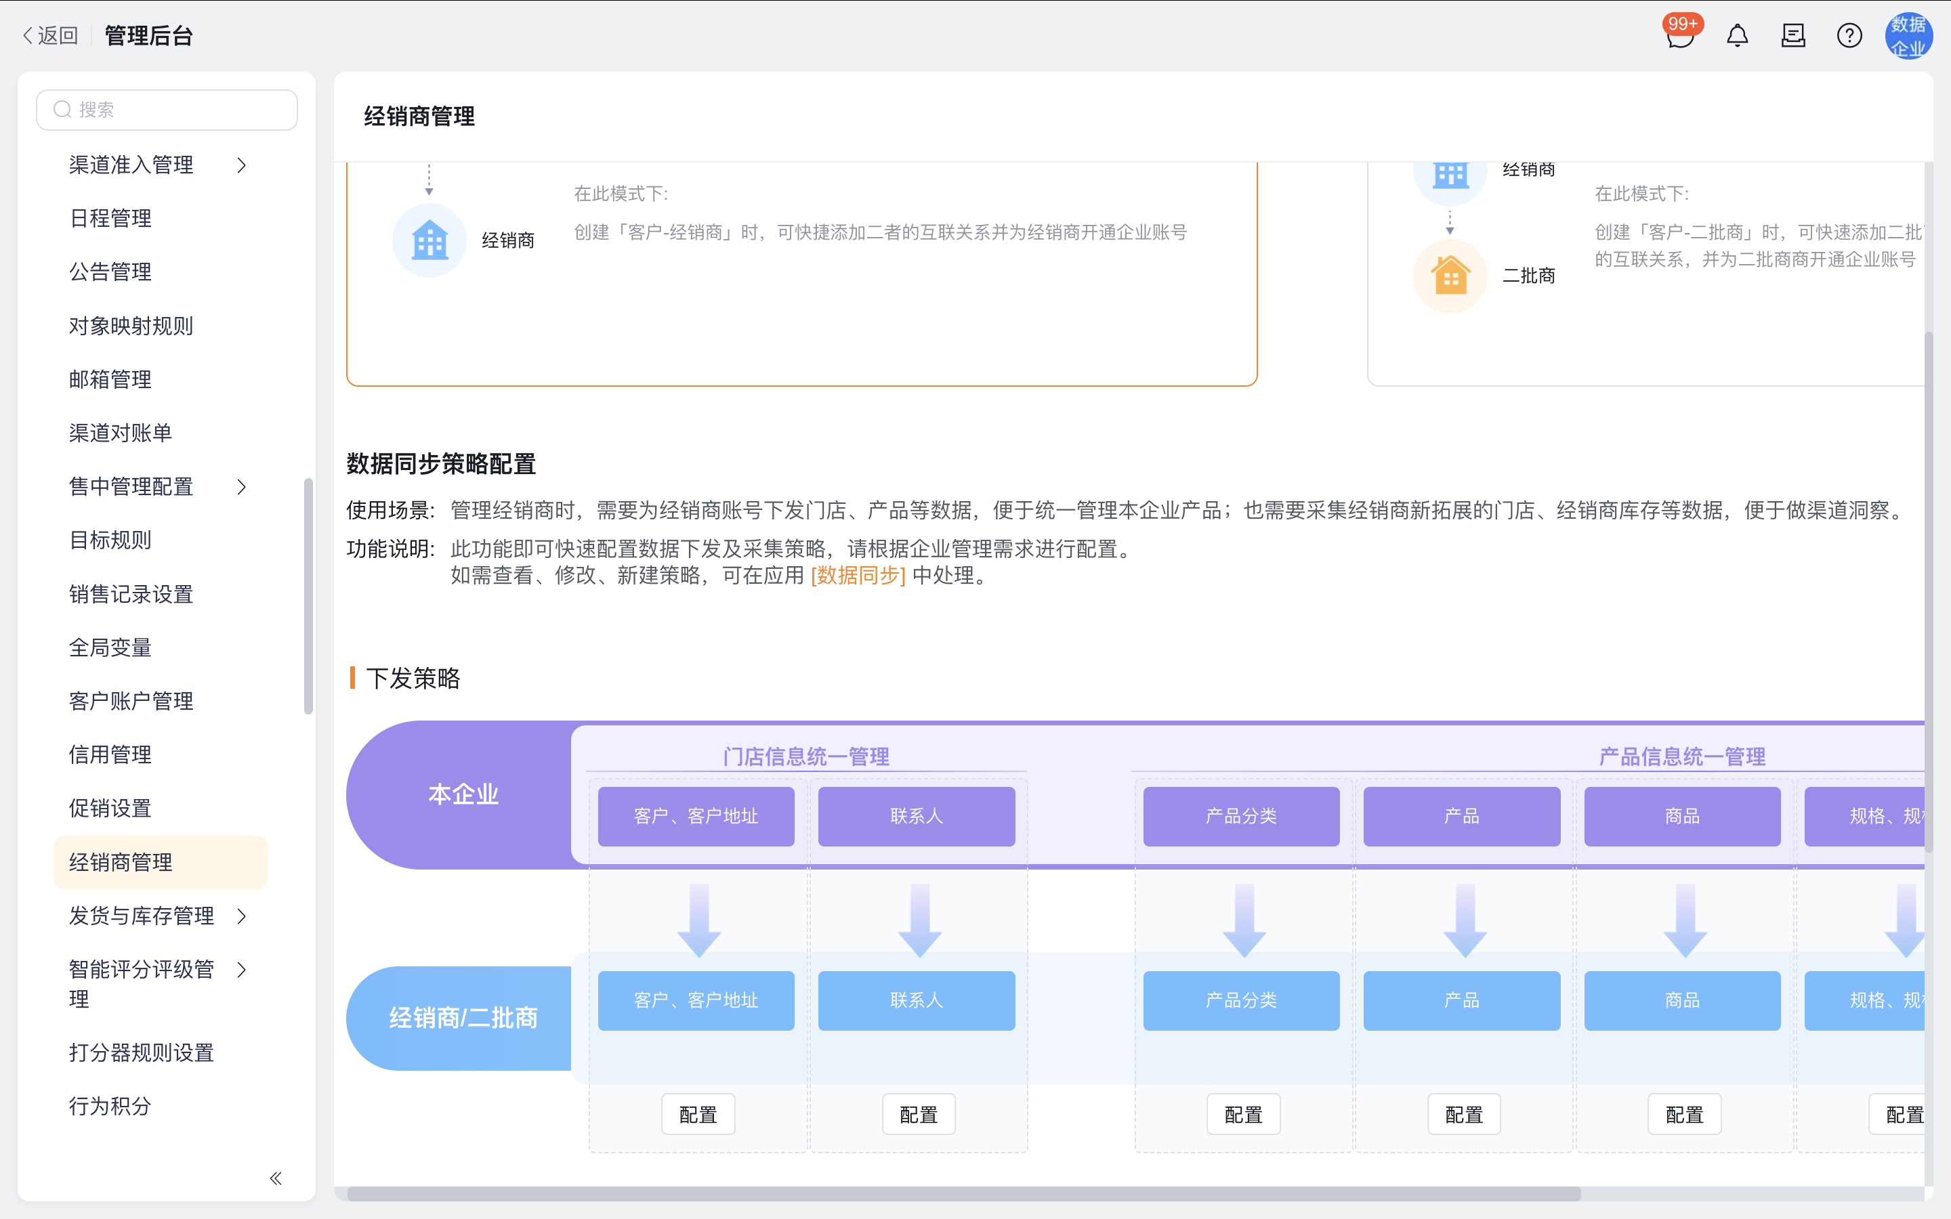The image size is (1951, 1219).
Task: Click 配置 under 产品分类 column
Action: click(1243, 1114)
